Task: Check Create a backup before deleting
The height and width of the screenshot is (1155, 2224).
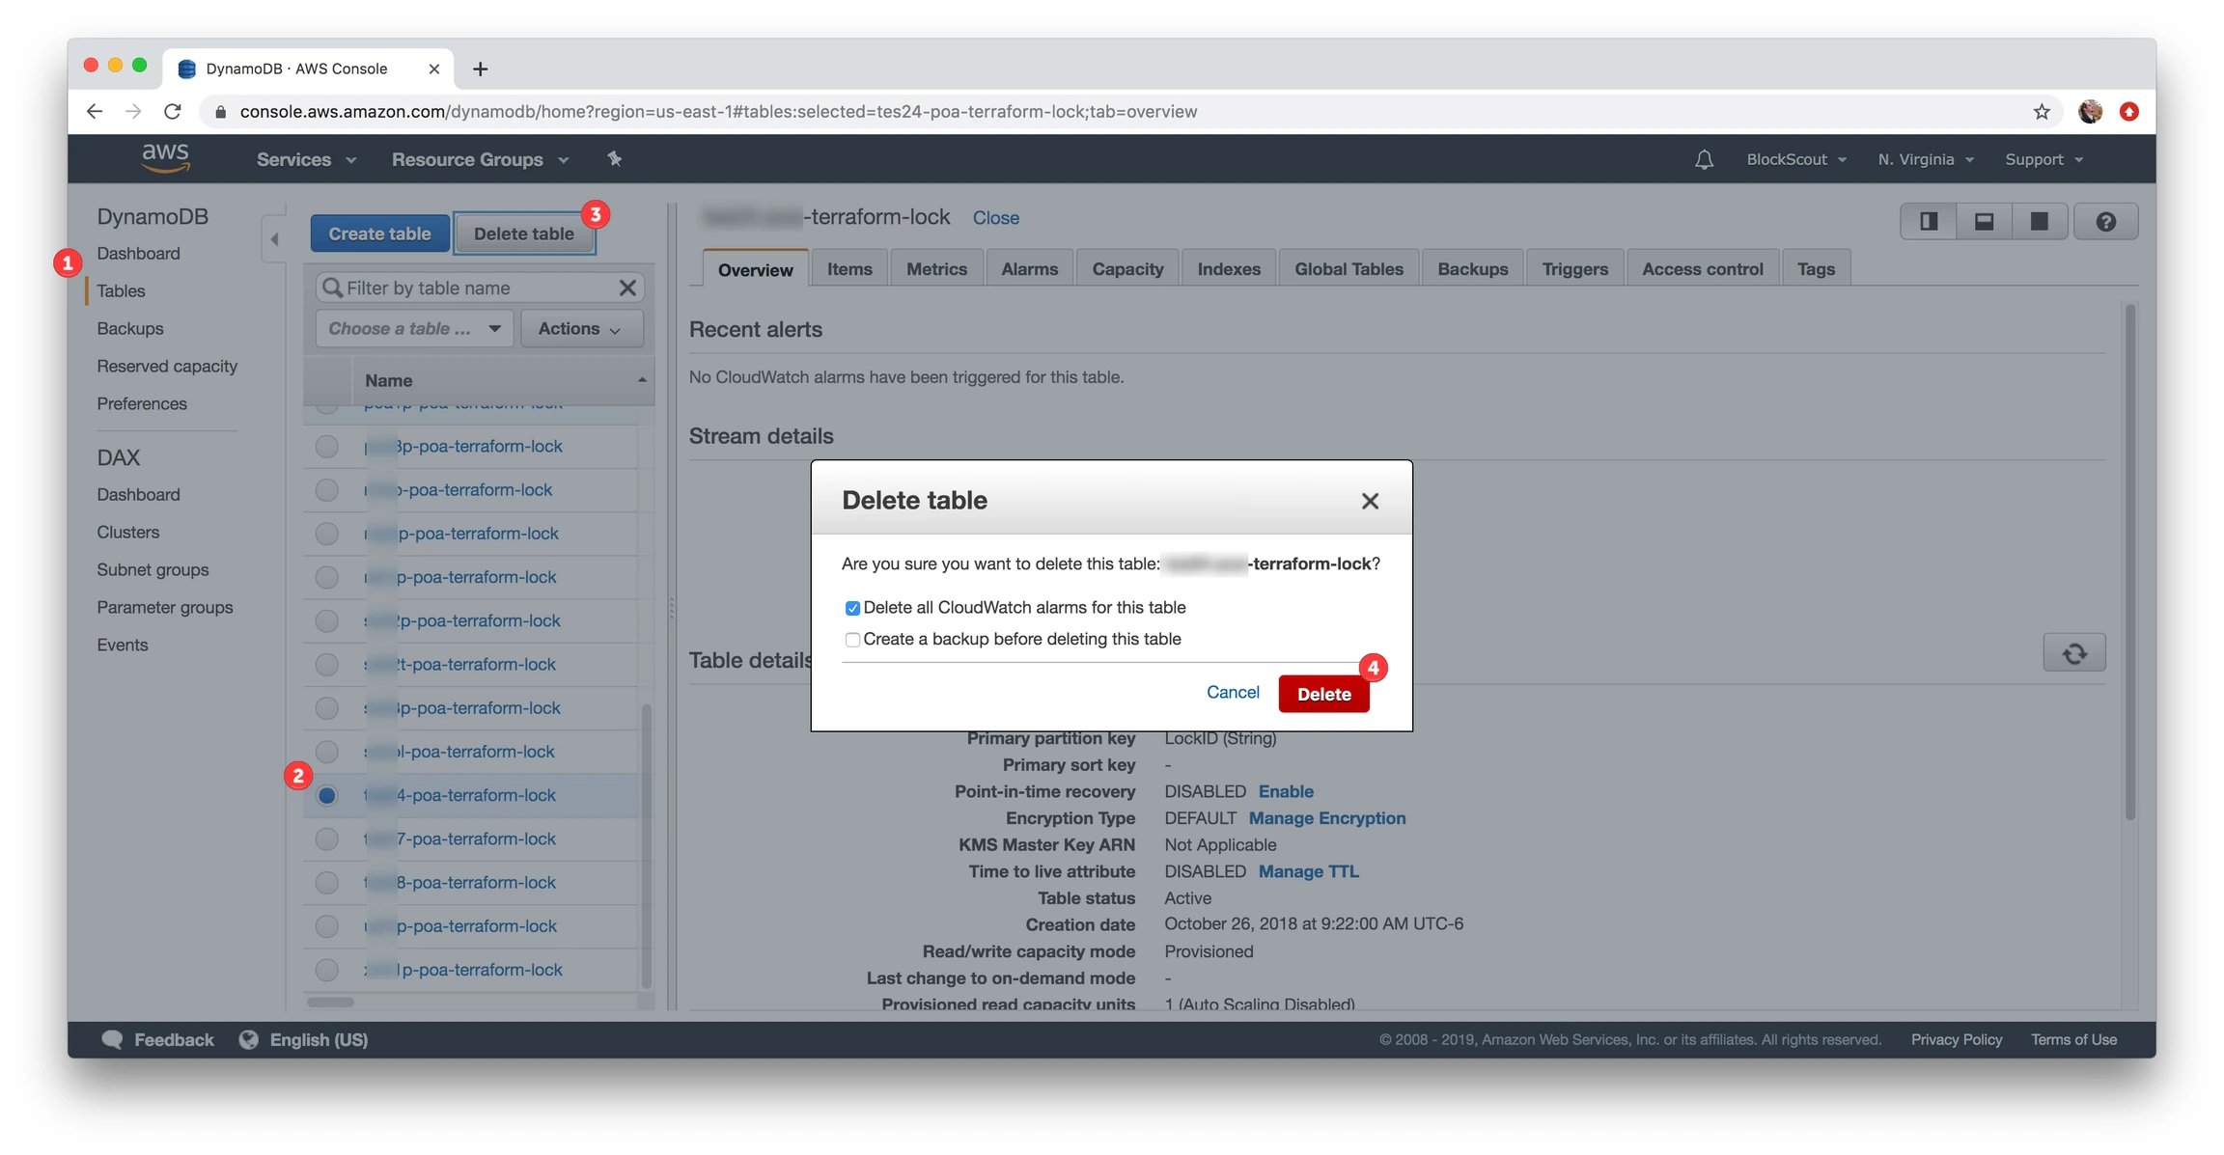Action: click(852, 640)
